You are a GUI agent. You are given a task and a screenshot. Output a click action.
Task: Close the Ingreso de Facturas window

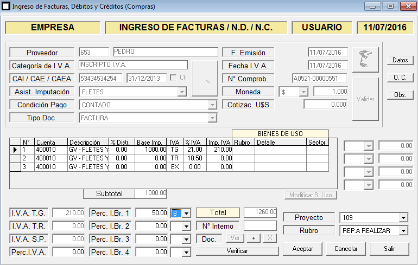[408, 7]
